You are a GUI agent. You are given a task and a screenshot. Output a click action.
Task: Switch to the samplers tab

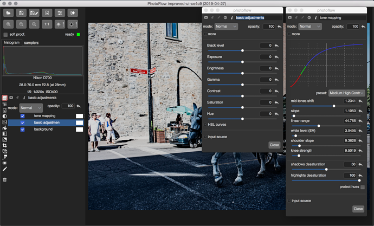[31, 42]
